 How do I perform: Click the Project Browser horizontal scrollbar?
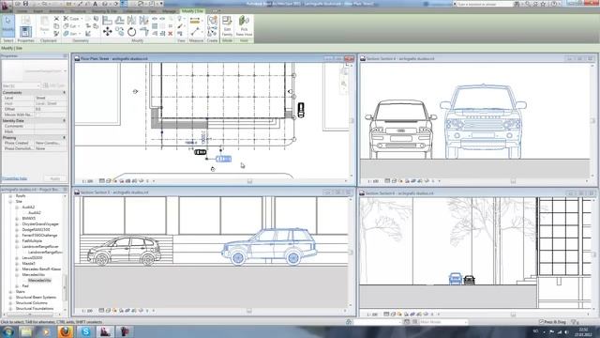pyautogui.click(x=31, y=315)
